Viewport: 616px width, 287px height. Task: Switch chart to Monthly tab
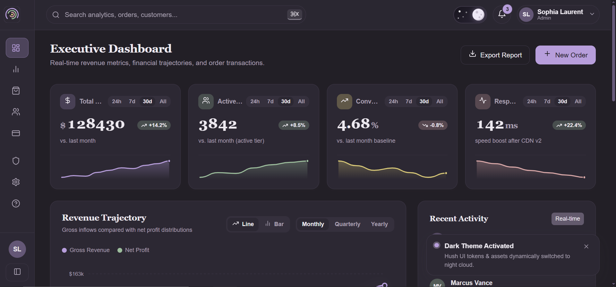pos(313,224)
